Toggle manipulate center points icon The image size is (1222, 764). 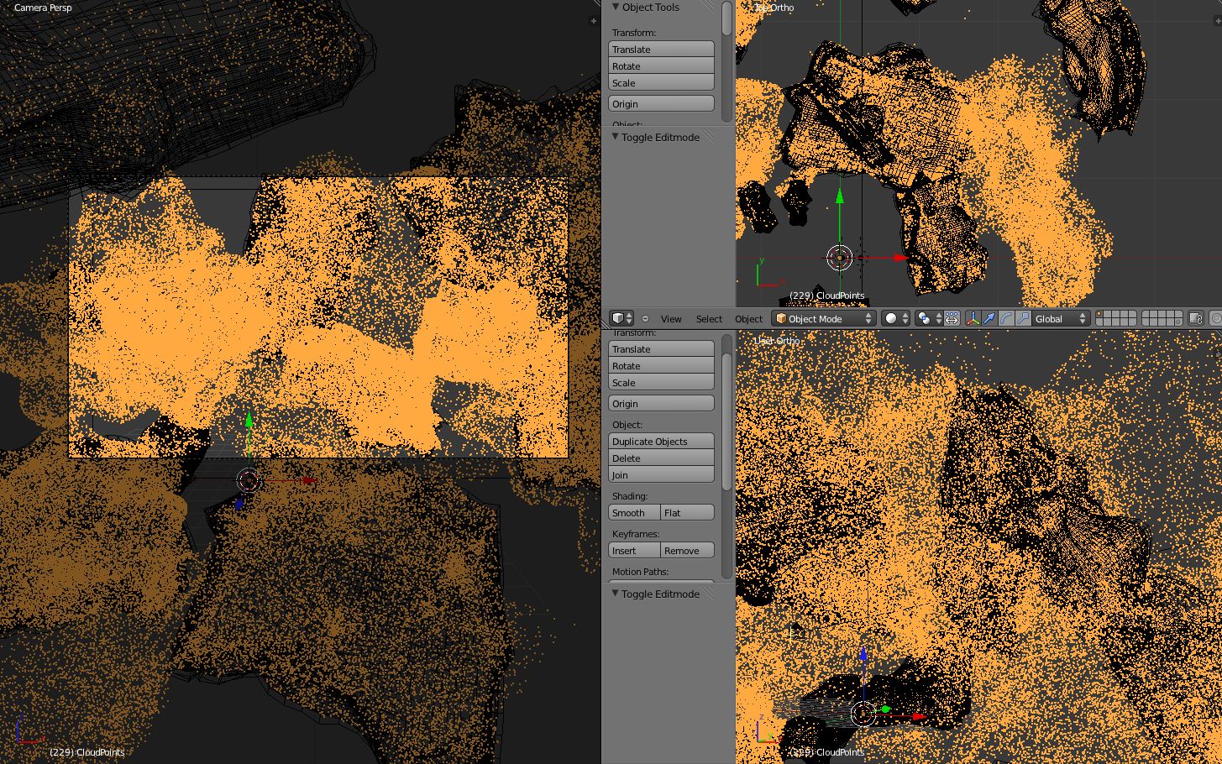952,319
